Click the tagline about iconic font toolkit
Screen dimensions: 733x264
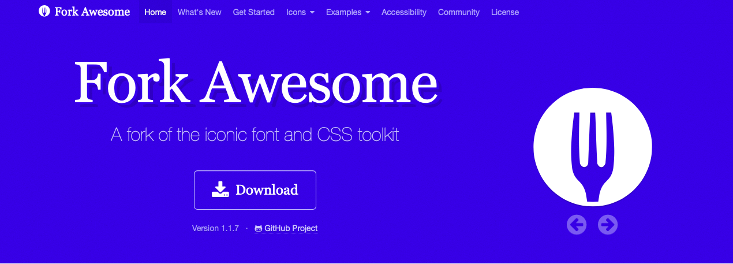click(x=255, y=135)
